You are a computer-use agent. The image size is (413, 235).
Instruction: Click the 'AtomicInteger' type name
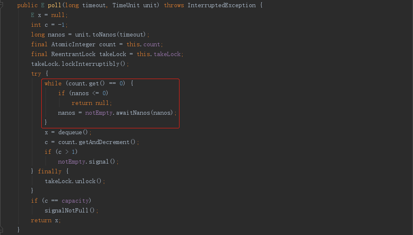[x=73, y=44]
